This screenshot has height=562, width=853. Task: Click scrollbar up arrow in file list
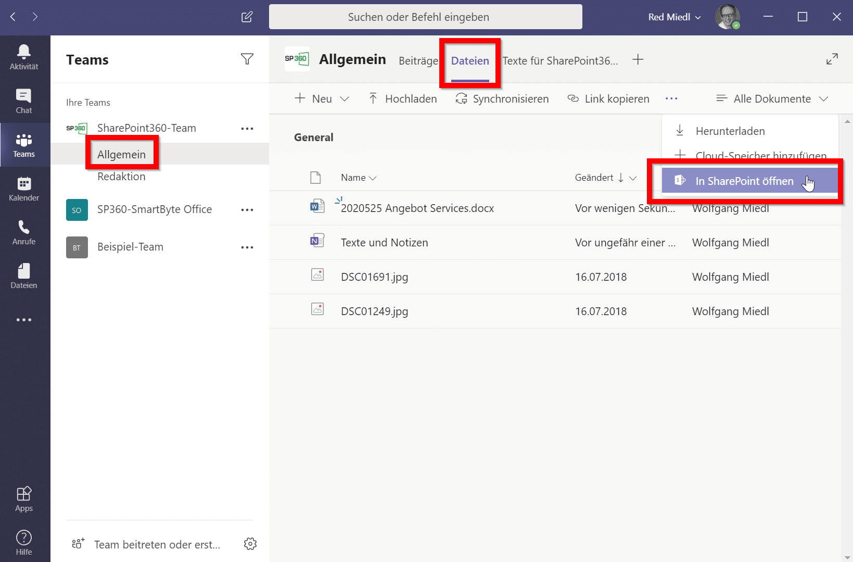click(x=847, y=121)
